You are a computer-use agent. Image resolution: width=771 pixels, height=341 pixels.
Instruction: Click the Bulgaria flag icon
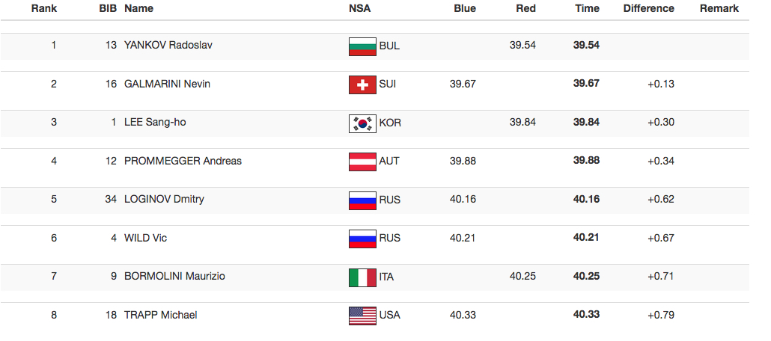(362, 46)
